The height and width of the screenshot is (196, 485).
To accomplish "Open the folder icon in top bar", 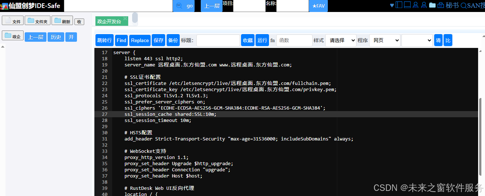I will [x=432, y=5].
